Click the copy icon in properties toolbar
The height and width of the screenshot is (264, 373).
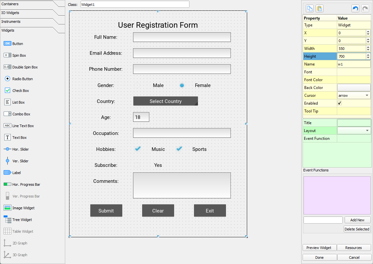pyautogui.click(x=309, y=9)
